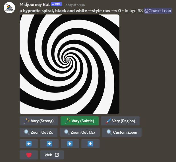
Task: Pan image left with left arrow
Action: [x=29, y=144]
